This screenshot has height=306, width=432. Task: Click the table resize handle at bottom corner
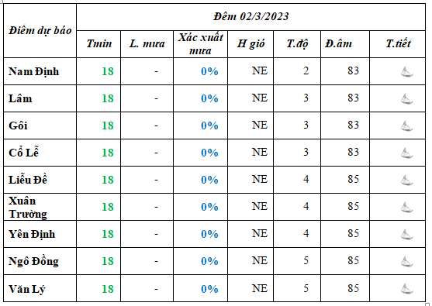tap(427, 304)
